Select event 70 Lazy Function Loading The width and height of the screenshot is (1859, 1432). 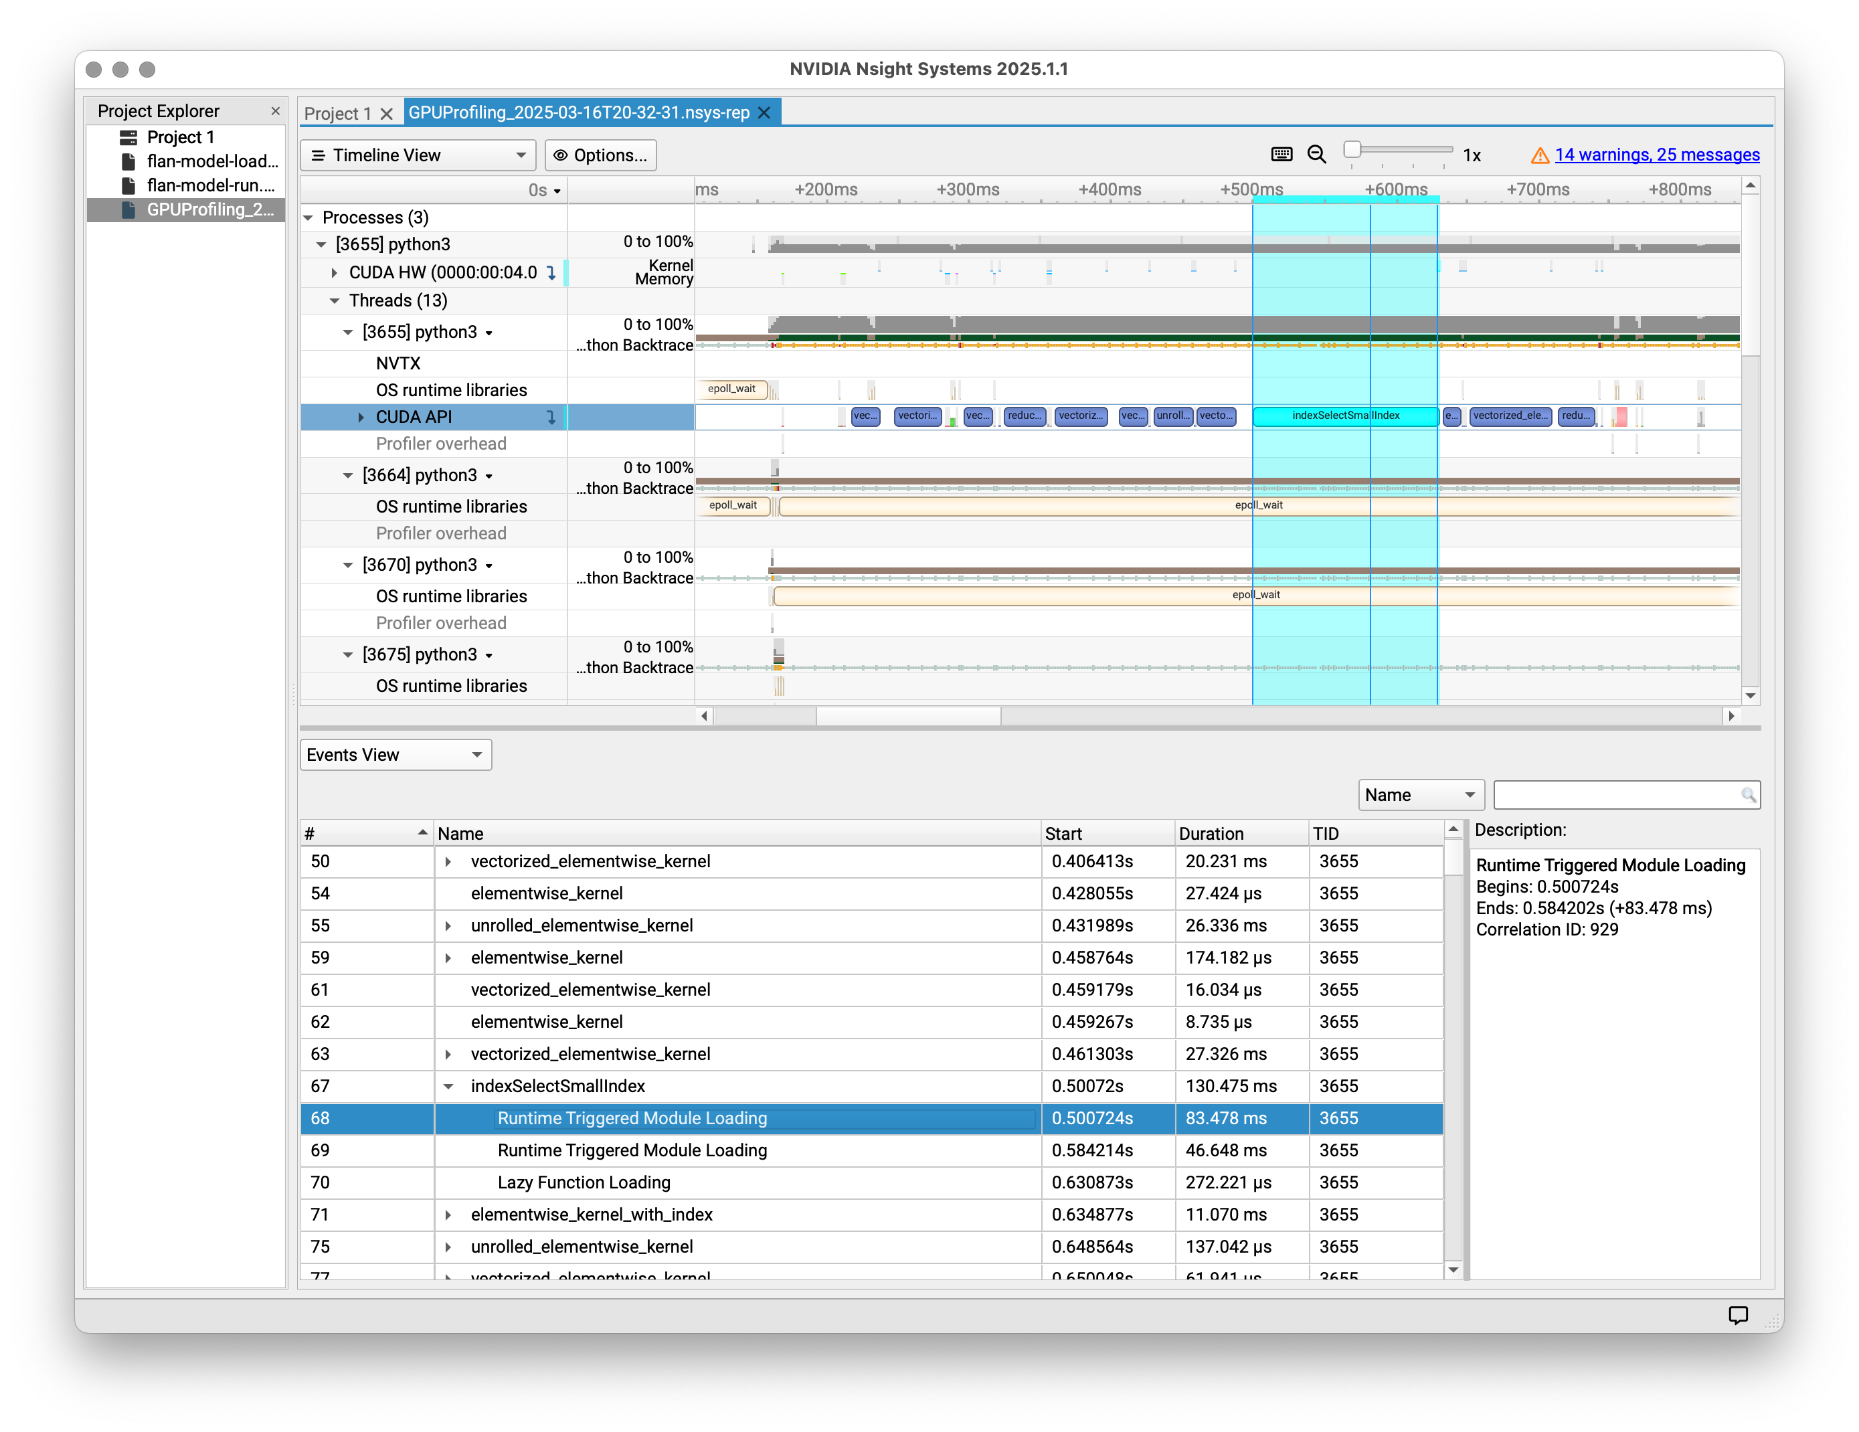pyautogui.click(x=872, y=1183)
